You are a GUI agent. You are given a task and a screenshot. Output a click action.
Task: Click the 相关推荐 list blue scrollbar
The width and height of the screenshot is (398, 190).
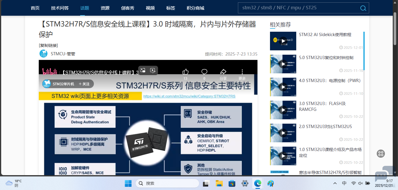tap(364, 51)
